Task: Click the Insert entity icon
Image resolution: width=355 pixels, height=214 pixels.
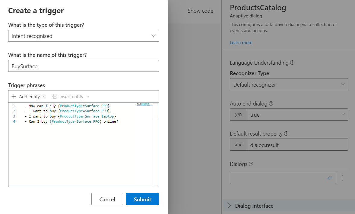Action: click(x=54, y=96)
